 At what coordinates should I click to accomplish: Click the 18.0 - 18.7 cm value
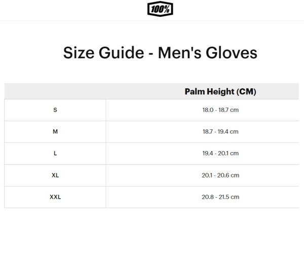tap(220, 110)
